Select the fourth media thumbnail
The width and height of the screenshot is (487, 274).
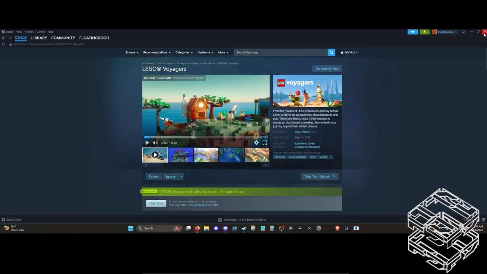[232, 155]
